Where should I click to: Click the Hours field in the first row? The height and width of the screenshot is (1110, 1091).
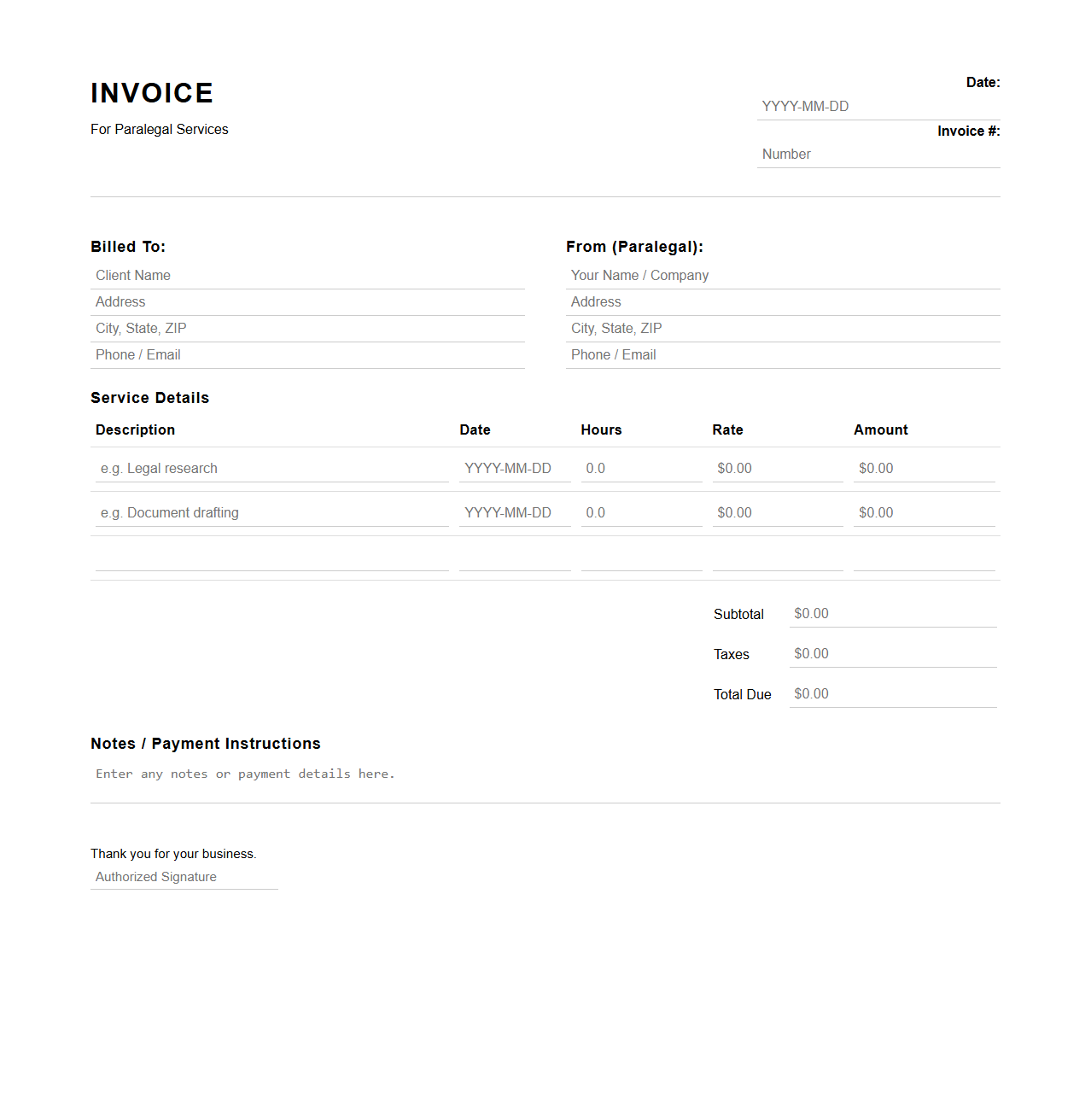coord(640,468)
